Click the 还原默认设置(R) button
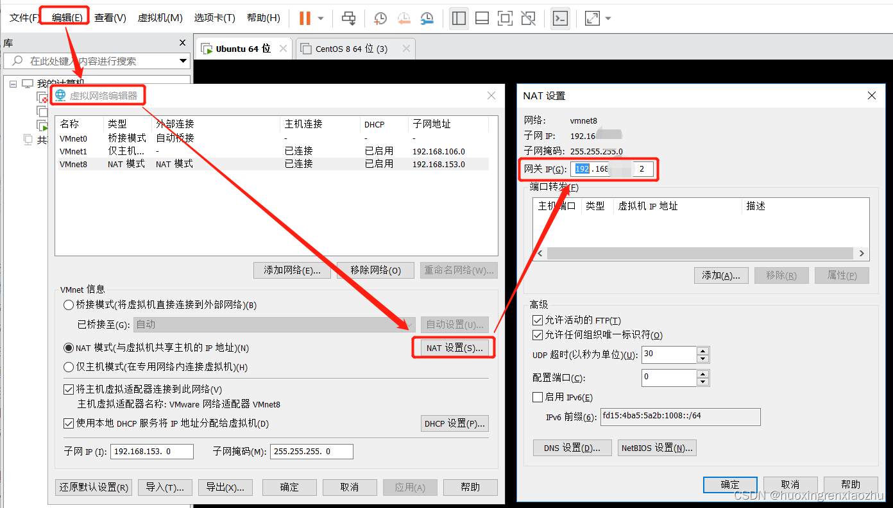The height and width of the screenshot is (508, 893). [94, 487]
